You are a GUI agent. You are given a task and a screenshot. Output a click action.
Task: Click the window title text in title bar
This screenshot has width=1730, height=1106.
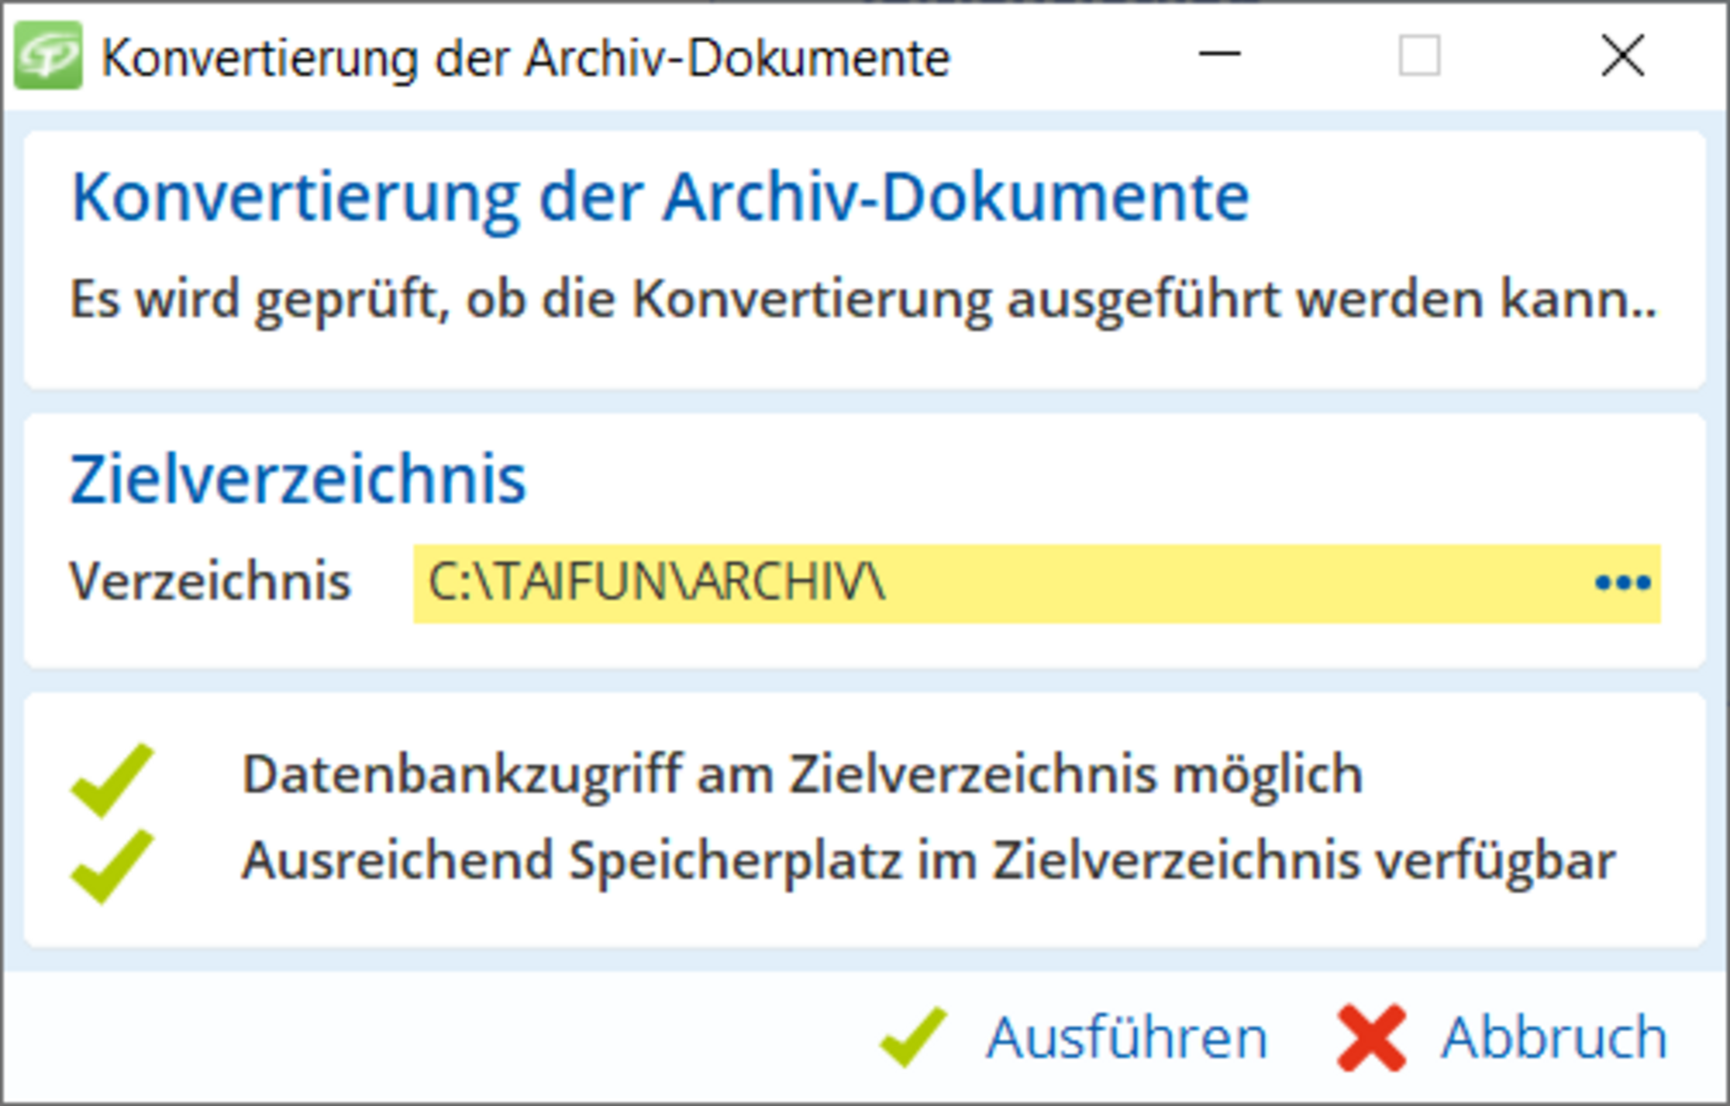[x=525, y=59]
